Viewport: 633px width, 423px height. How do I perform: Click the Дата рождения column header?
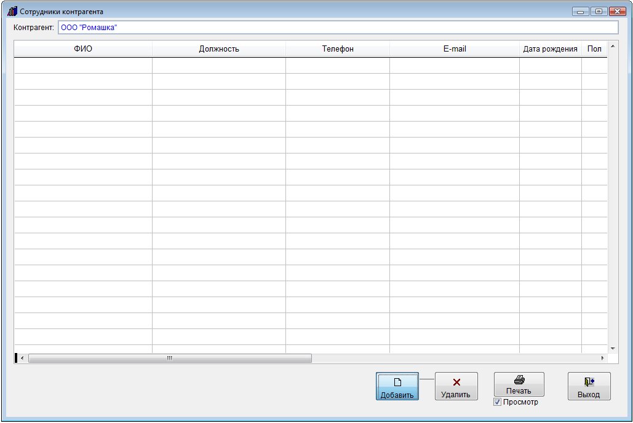550,49
